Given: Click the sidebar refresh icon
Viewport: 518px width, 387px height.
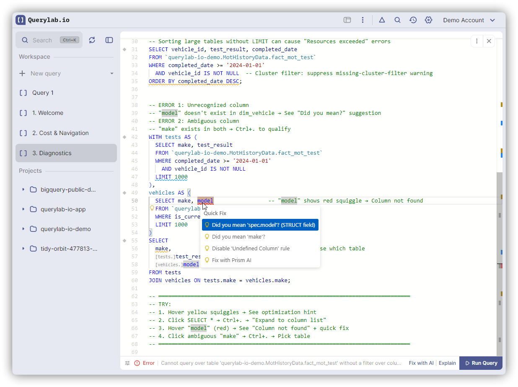Looking at the screenshot, I should click(x=92, y=40).
